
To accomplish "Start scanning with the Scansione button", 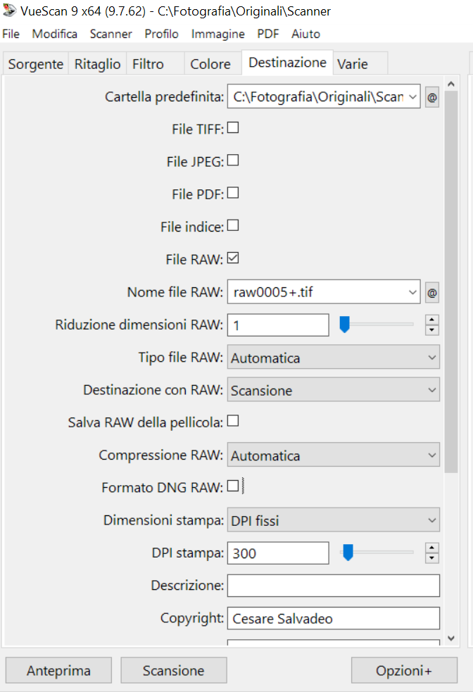I will (x=173, y=671).
